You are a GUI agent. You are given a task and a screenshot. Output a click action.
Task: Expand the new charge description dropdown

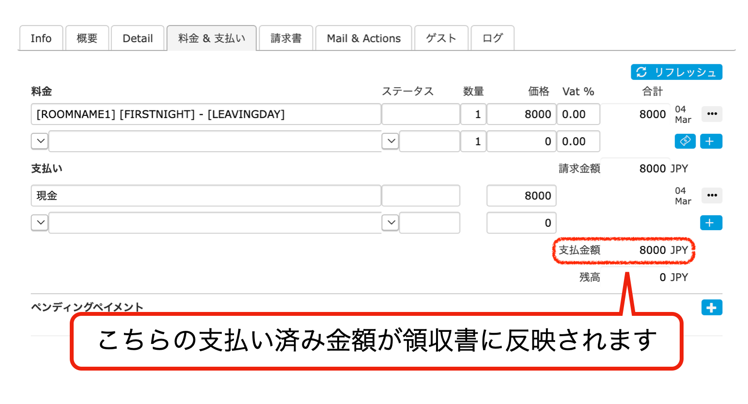pos(40,141)
